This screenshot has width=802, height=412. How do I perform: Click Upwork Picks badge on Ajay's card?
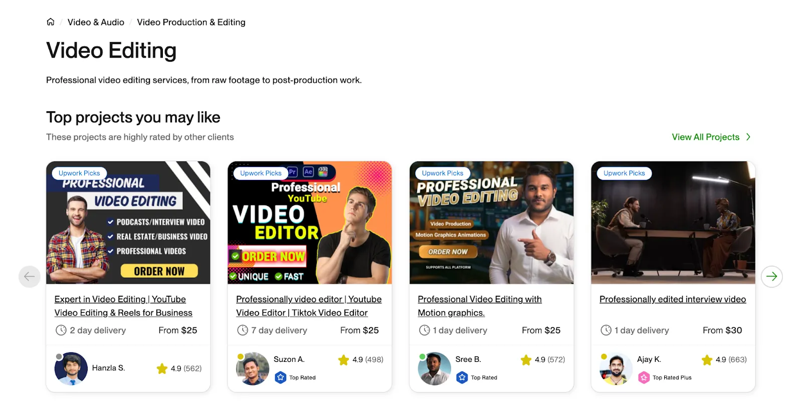(x=624, y=173)
